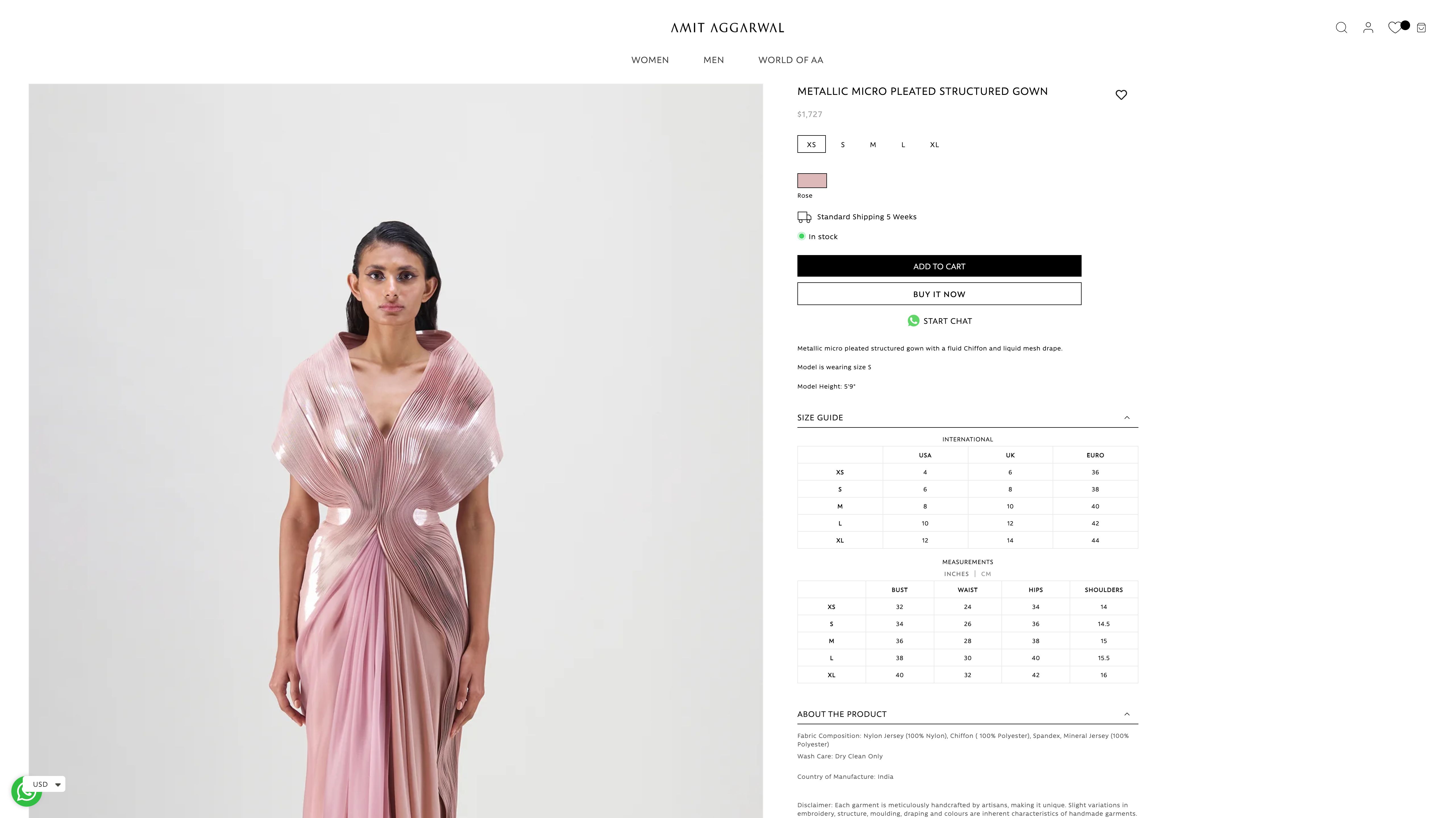Click the Buy It Now button
Image resolution: width=1455 pixels, height=818 pixels.
tap(939, 294)
